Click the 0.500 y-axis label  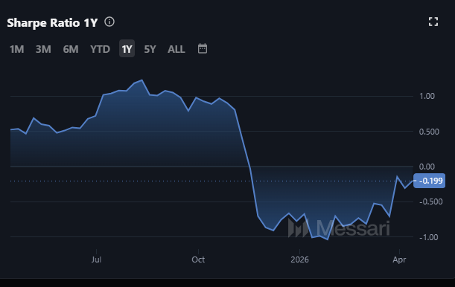tap(429, 132)
